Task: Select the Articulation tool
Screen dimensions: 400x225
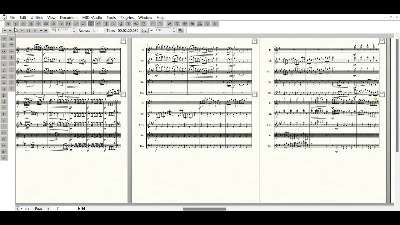Action: [x=91, y=24]
